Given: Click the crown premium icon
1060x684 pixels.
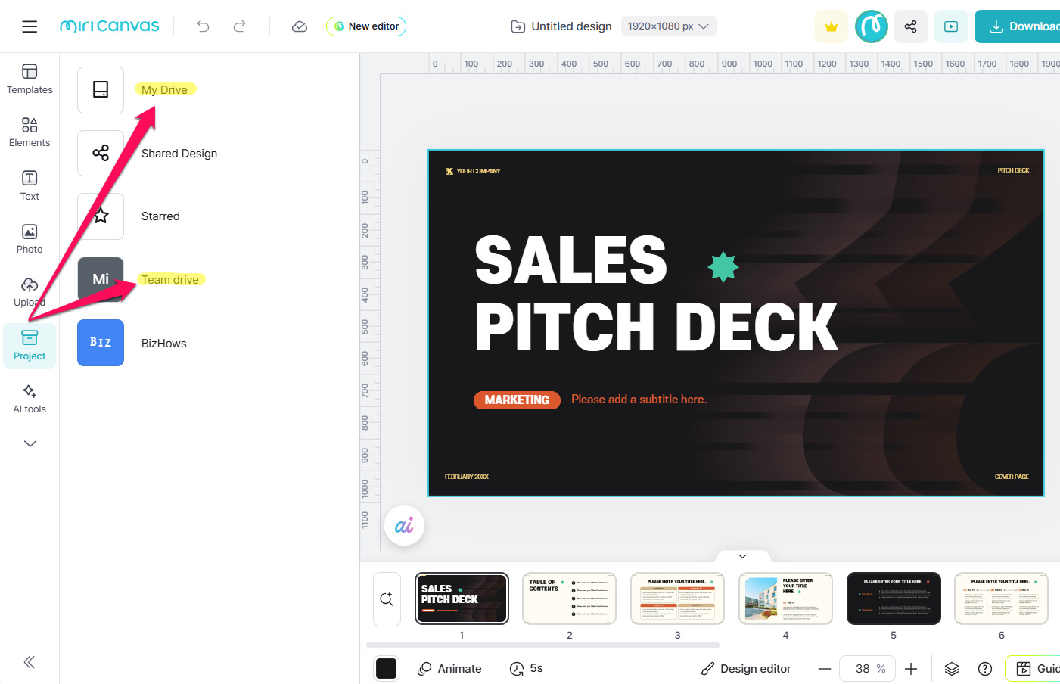Looking at the screenshot, I should 832,26.
